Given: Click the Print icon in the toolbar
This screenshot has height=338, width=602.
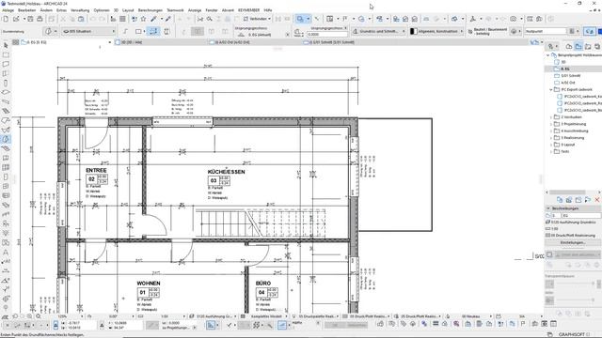Looking at the screenshot, I should (x=40, y=19).
